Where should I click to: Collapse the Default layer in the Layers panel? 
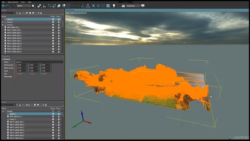tap(3, 111)
